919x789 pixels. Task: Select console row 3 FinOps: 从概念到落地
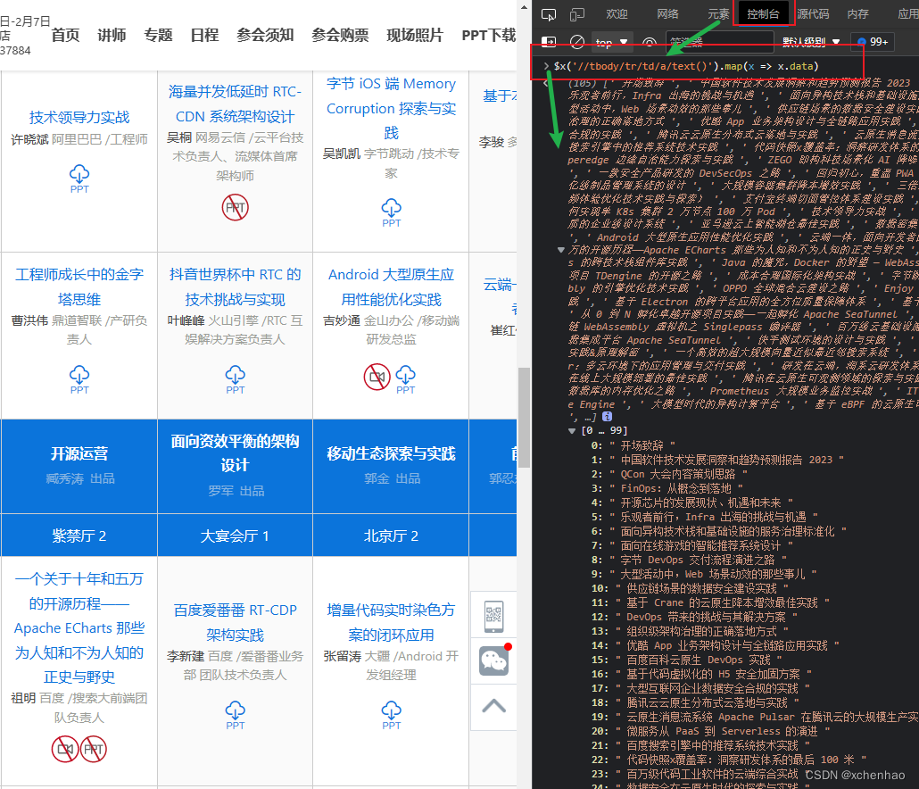(667, 488)
